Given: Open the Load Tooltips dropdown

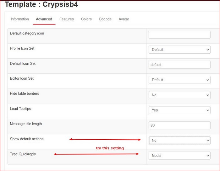Looking at the screenshot, I should (x=179, y=110).
